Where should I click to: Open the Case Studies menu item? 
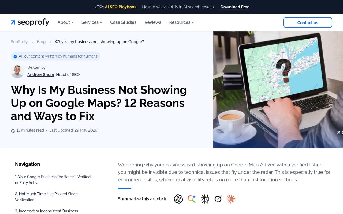point(123,22)
